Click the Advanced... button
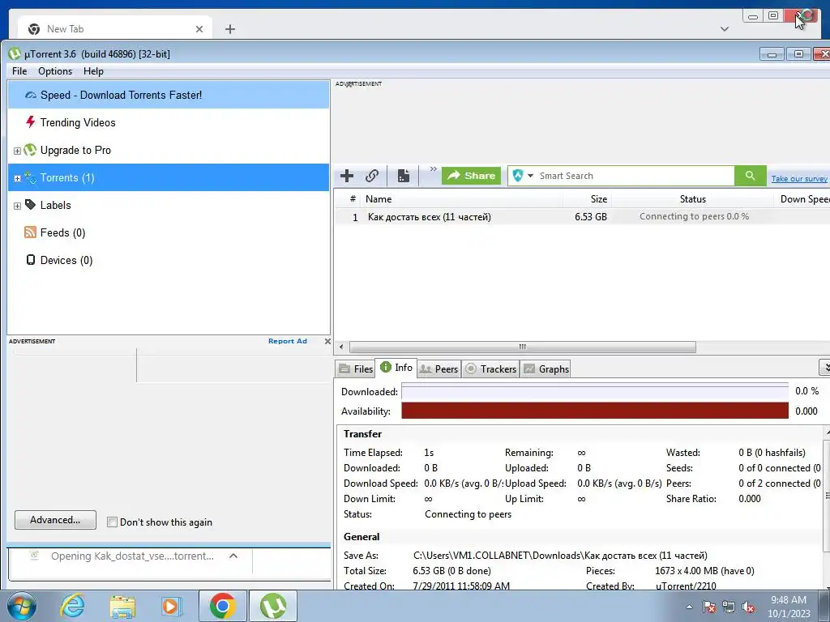 tap(55, 520)
